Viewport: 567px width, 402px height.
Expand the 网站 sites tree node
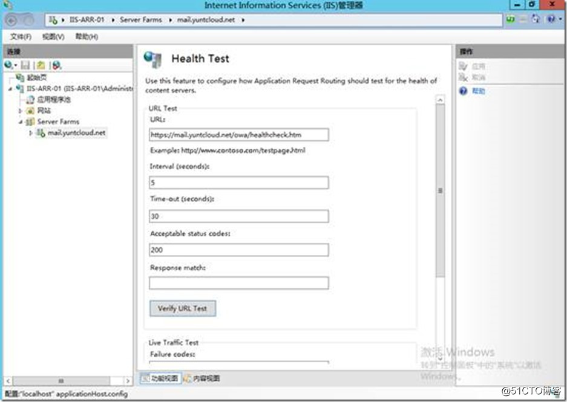pyautogui.click(x=20, y=111)
